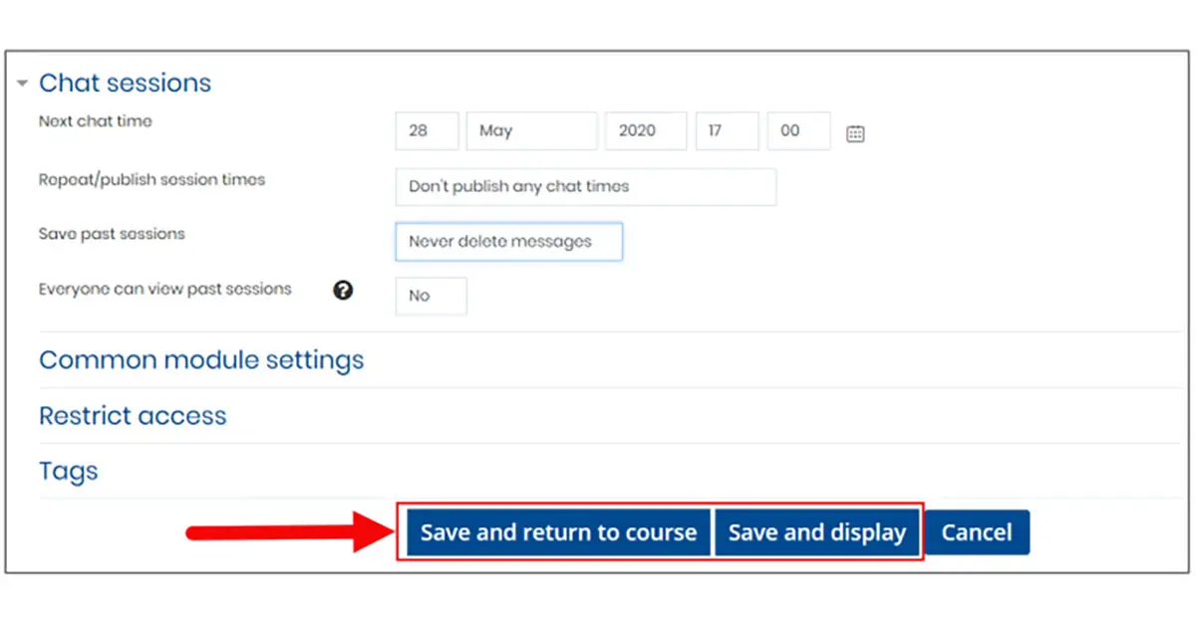Collapse the Chat sessions section triangle

[x=22, y=84]
